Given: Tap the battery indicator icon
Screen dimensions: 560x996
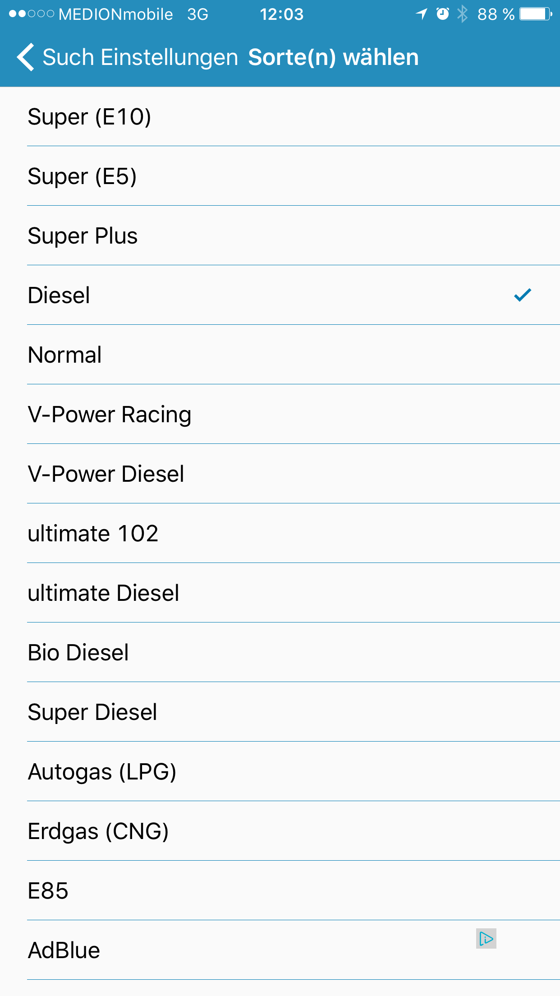Looking at the screenshot, I should pyautogui.click(x=536, y=14).
